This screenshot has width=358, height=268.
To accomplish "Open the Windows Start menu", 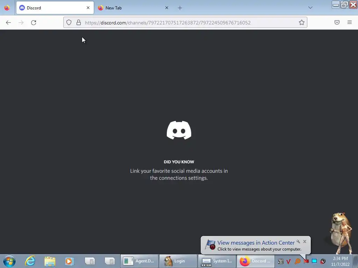I will (x=9, y=261).
